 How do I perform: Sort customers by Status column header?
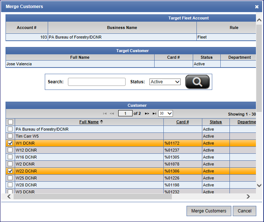pyautogui.click(x=216, y=122)
